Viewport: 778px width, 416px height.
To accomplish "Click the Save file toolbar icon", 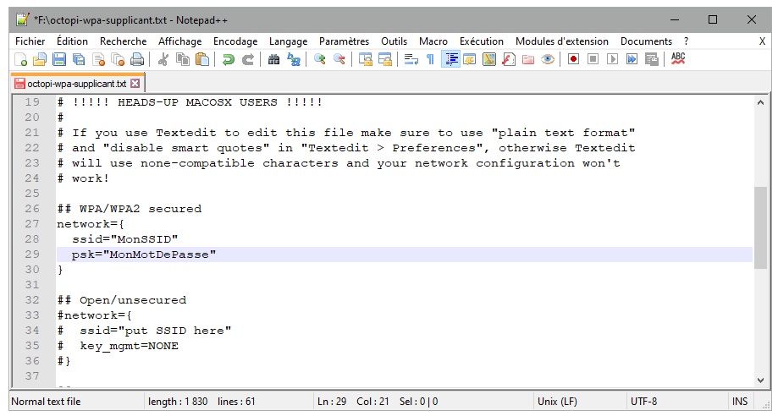I will (59, 59).
